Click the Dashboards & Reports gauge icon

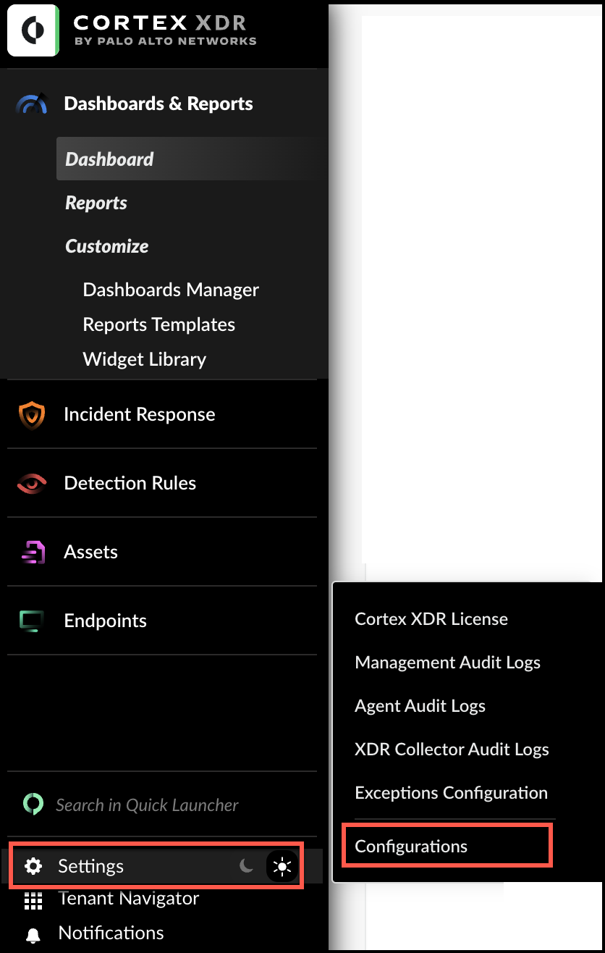[32, 104]
